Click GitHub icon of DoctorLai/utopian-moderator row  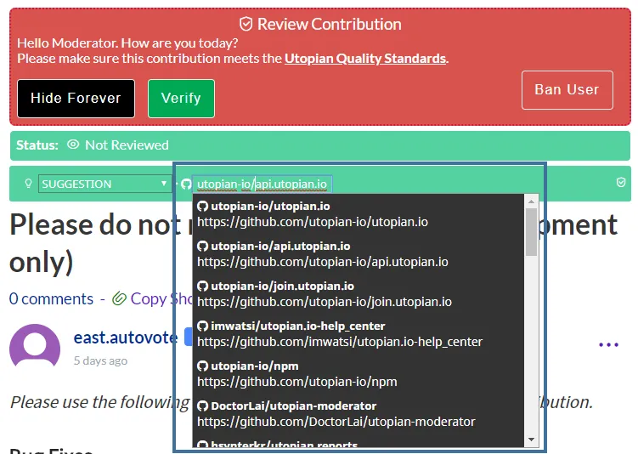203,406
